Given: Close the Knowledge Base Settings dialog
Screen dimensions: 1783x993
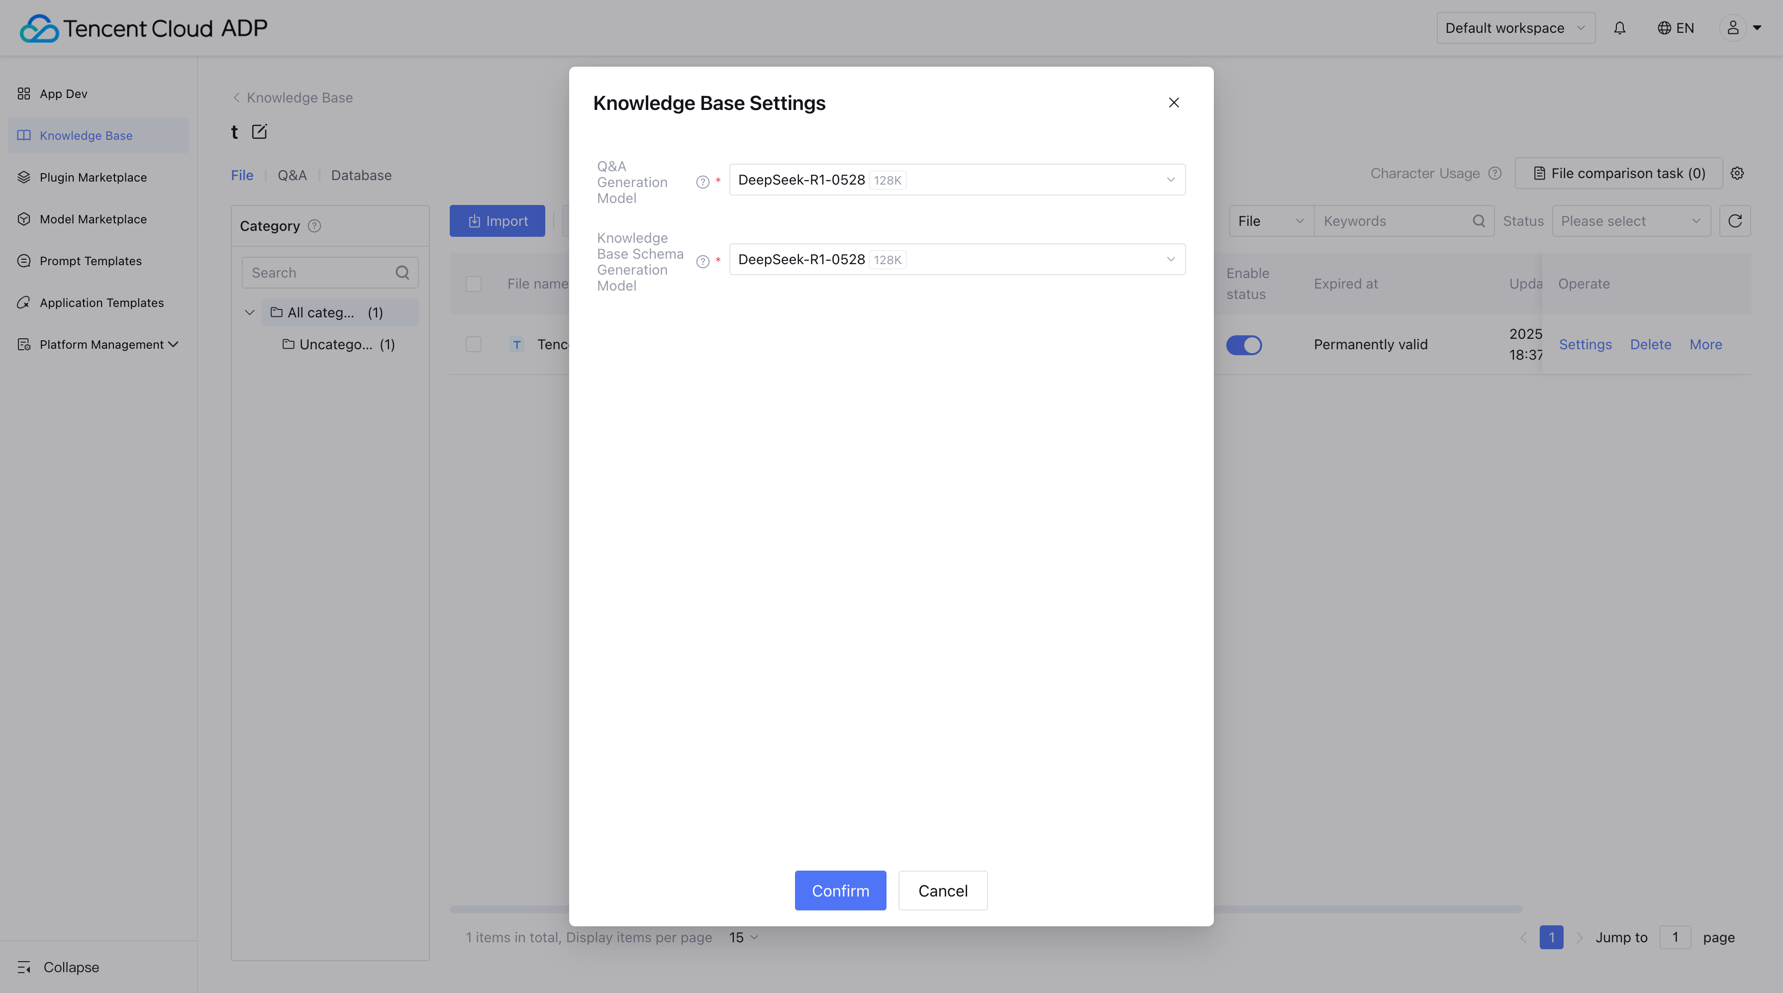Looking at the screenshot, I should (1173, 102).
